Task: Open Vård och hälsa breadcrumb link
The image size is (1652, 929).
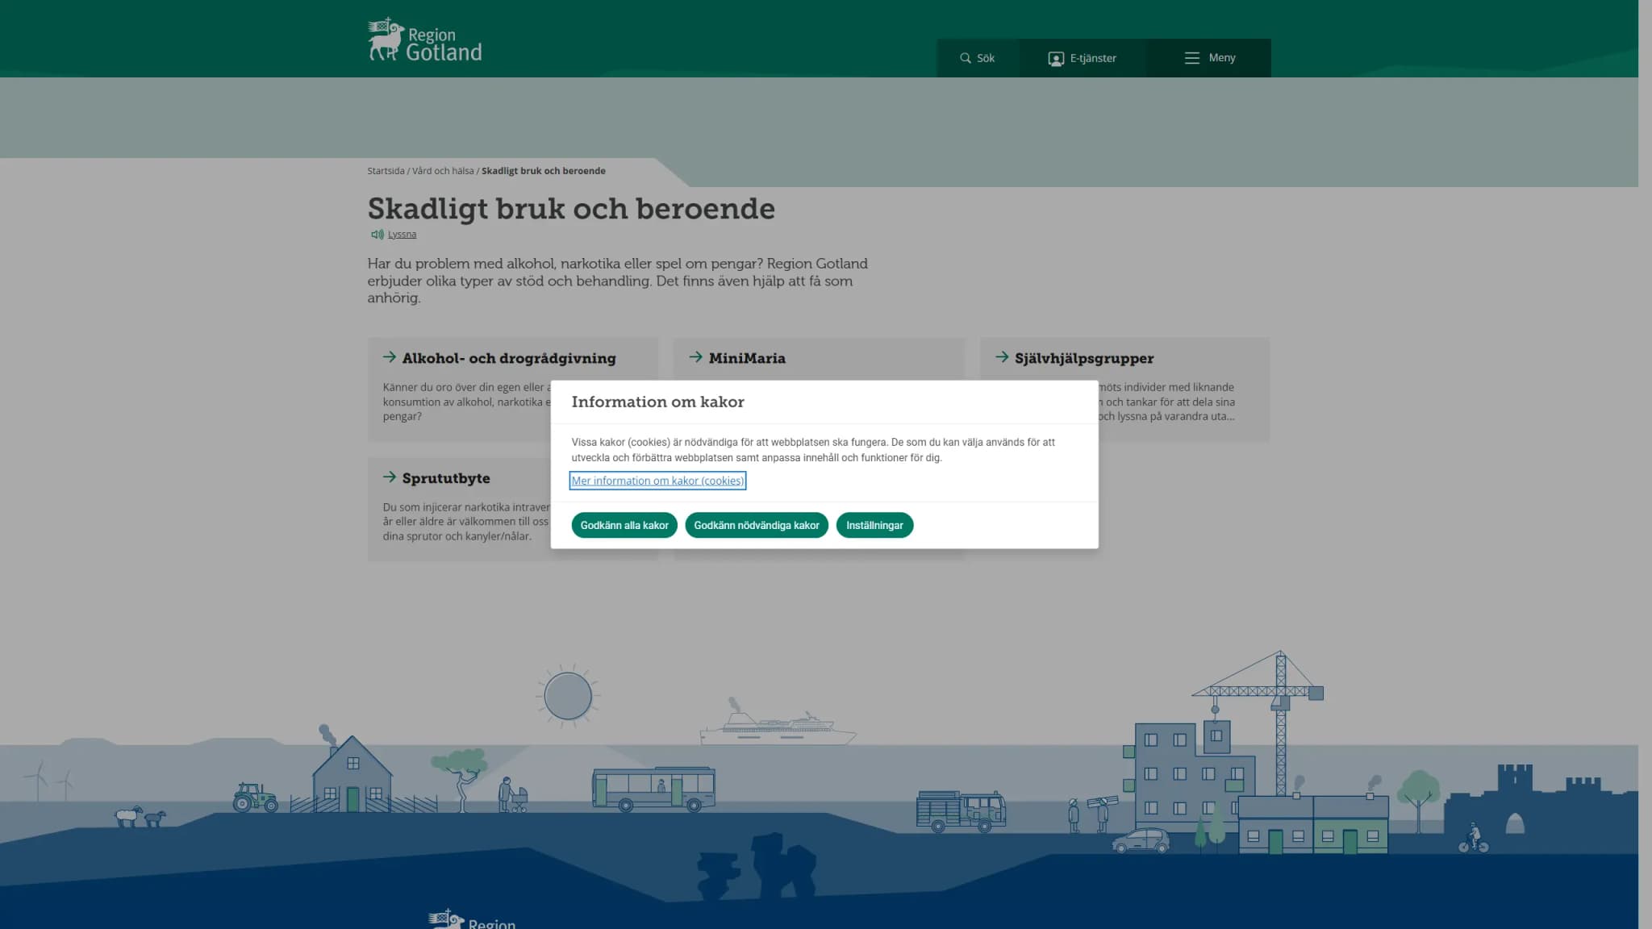Action: click(x=443, y=171)
